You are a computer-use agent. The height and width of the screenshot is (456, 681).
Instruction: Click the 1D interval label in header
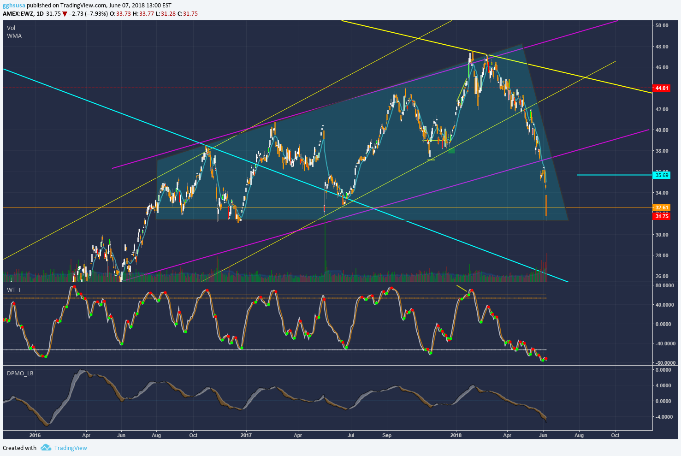click(x=40, y=14)
